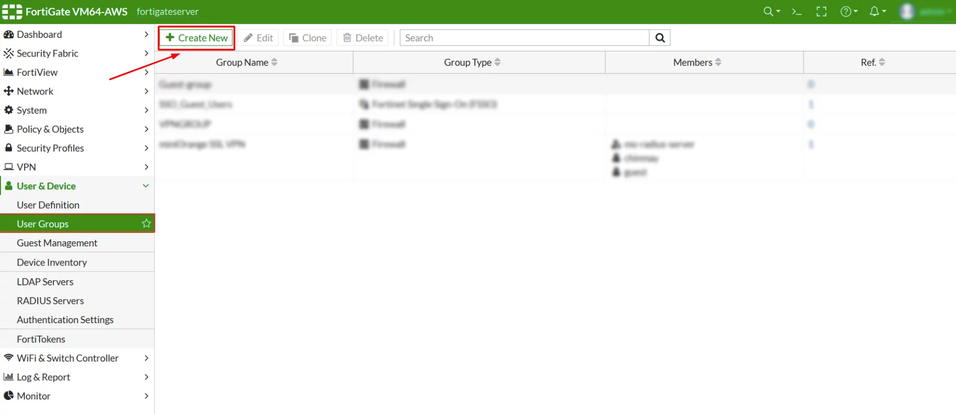This screenshot has width=956, height=414.
Task: Open the Policy & Objects menu
Action: point(77,129)
